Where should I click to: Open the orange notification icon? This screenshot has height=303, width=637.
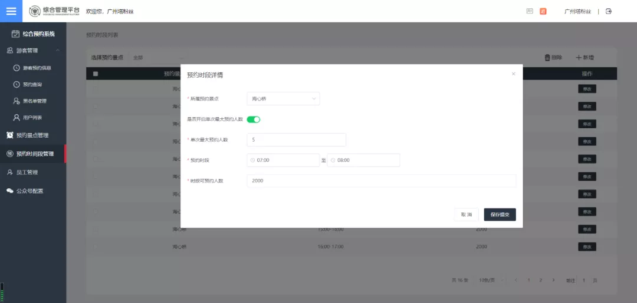pos(543,11)
